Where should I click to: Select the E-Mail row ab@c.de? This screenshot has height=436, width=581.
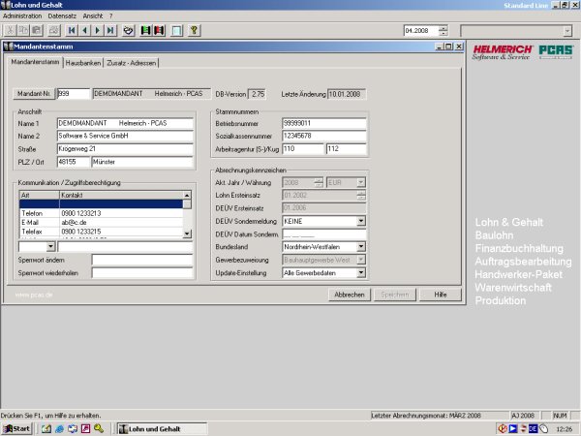(x=101, y=223)
